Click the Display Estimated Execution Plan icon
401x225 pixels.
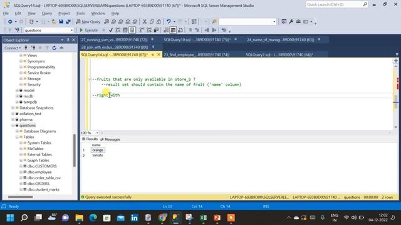coord(118,30)
